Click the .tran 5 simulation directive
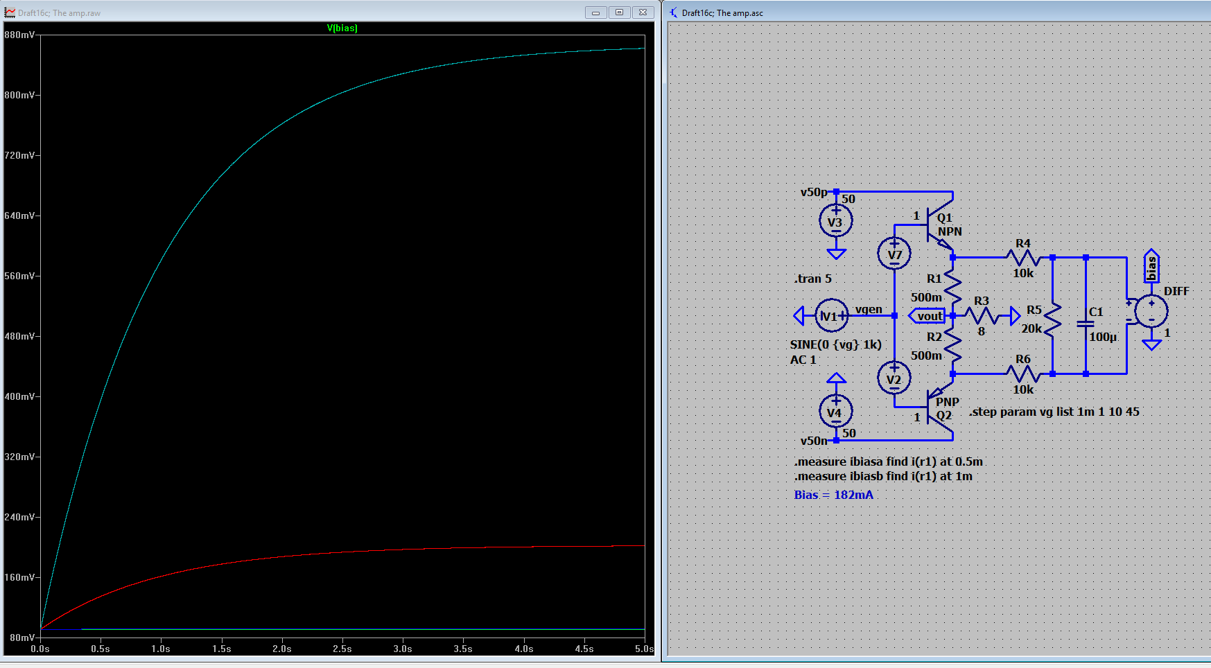 [x=812, y=279]
